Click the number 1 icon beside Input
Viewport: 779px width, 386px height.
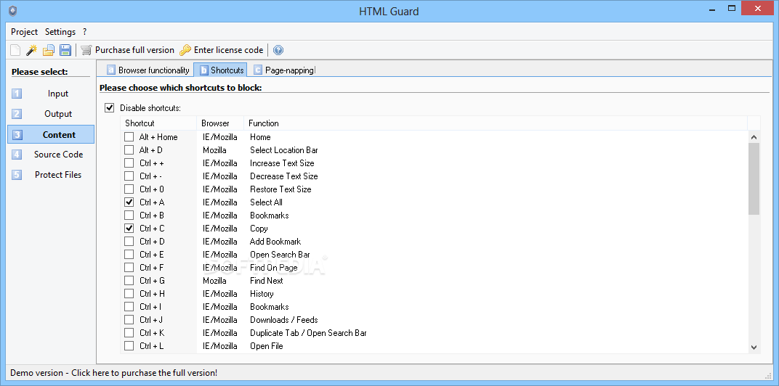[x=17, y=94]
